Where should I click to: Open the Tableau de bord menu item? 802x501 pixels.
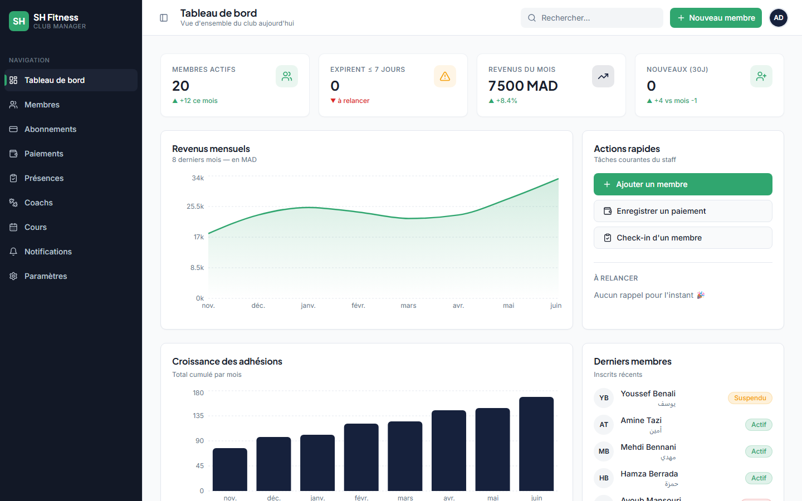click(x=71, y=80)
